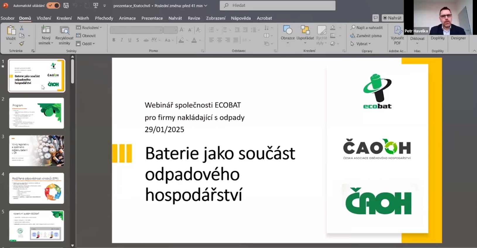Screen dimensions: 477x248
Task: Open the Rozložení dropdown
Action: 89,27
